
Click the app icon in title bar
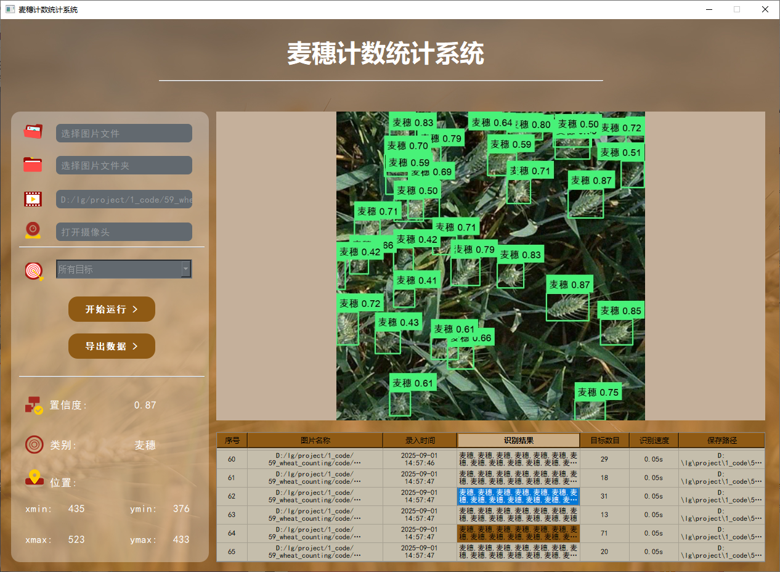pyautogui.click(x=10, y=9)
